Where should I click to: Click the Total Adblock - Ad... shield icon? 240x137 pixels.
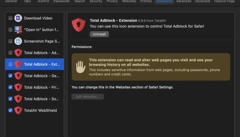click(18, 53)
